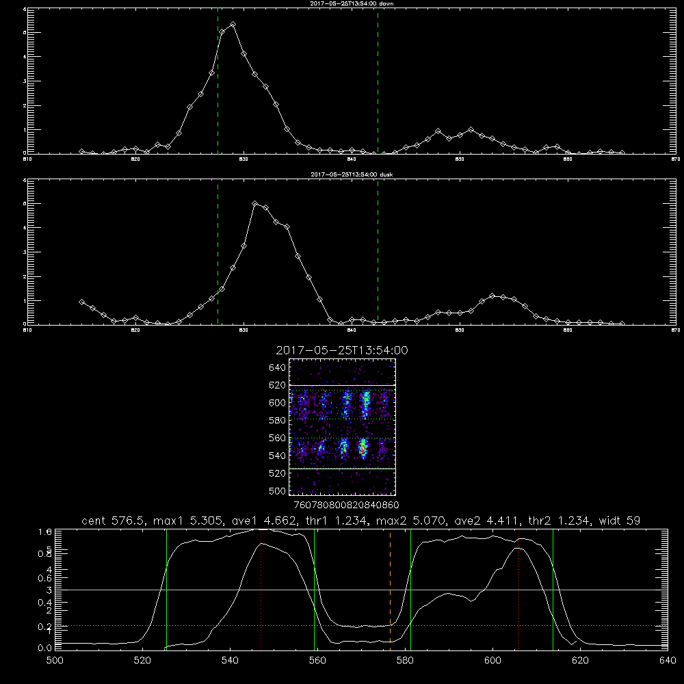This screenshot has width=684, height=684.
Task: Click the green vertical line near 614 in bottom plot
Action: pos(553,590)
